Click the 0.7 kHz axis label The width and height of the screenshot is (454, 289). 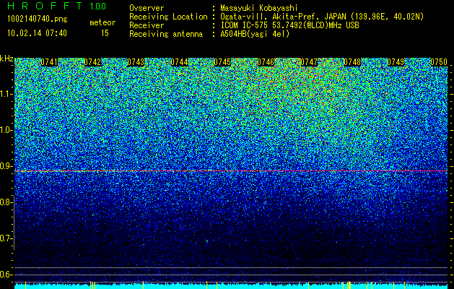point(5,238)
